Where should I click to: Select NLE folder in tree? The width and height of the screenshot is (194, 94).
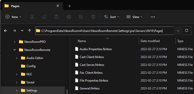point(29,74)
